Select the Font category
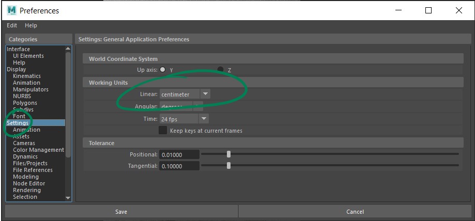This screenshot has width=475, height=221. [19, 116]
